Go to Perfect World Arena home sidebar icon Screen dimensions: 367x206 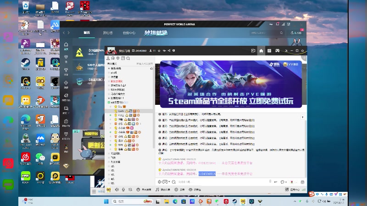tap(66, 46)
